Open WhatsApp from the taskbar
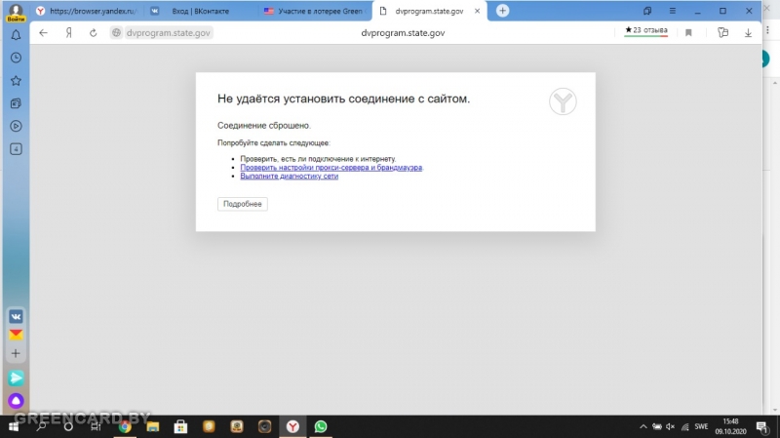 tap(321, 426)
